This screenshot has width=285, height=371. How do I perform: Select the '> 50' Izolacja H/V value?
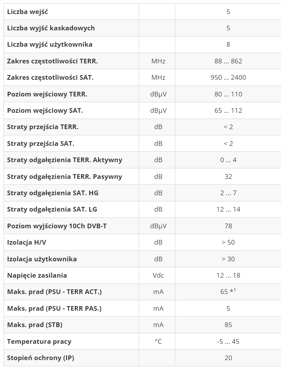(x=228, y=242)
